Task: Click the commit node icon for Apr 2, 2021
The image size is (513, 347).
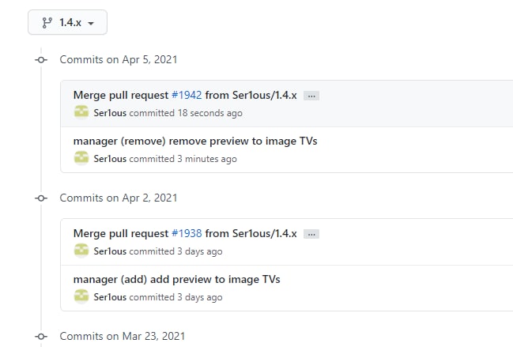Action: click(41, 198)
